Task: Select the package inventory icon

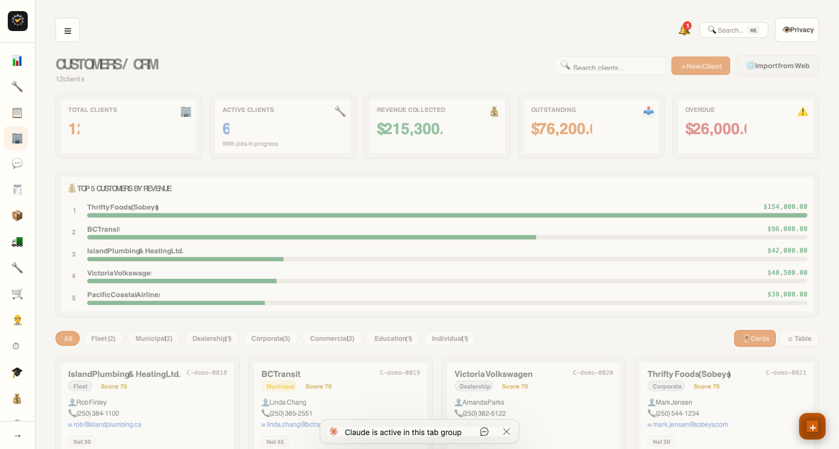Action: click(17, 215)
